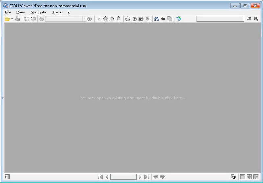This screenshot has height=183, width=263.
Task: Click the Open file folder icon
Action: (x=7, y=19)
